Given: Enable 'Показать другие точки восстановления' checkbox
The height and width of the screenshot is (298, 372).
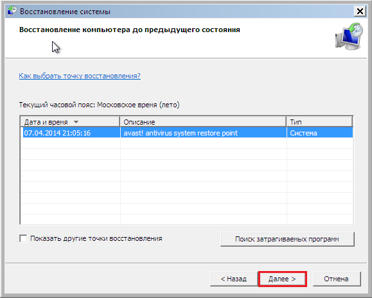Looking at the screenshot, I should pos(23,238).
